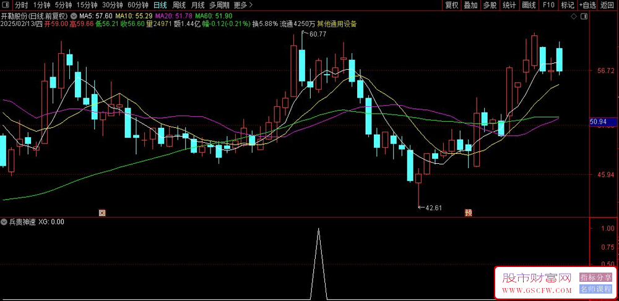Select the 1分钟 period
Image resolution: width=619 pixels, height=301 pixels.
click(41, 5)
